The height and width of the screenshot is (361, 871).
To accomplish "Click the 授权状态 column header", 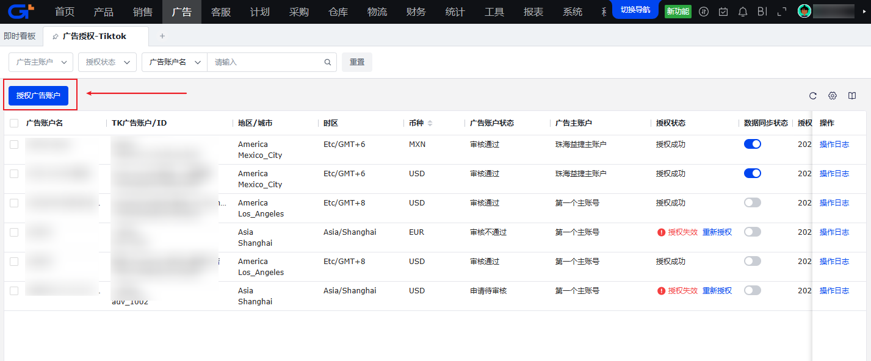I will [x=671, y=123].
